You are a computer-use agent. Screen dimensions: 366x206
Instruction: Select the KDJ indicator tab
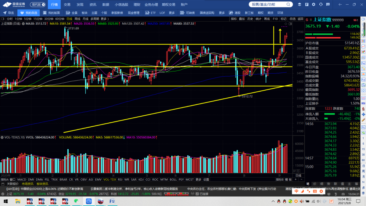point(141,180)
